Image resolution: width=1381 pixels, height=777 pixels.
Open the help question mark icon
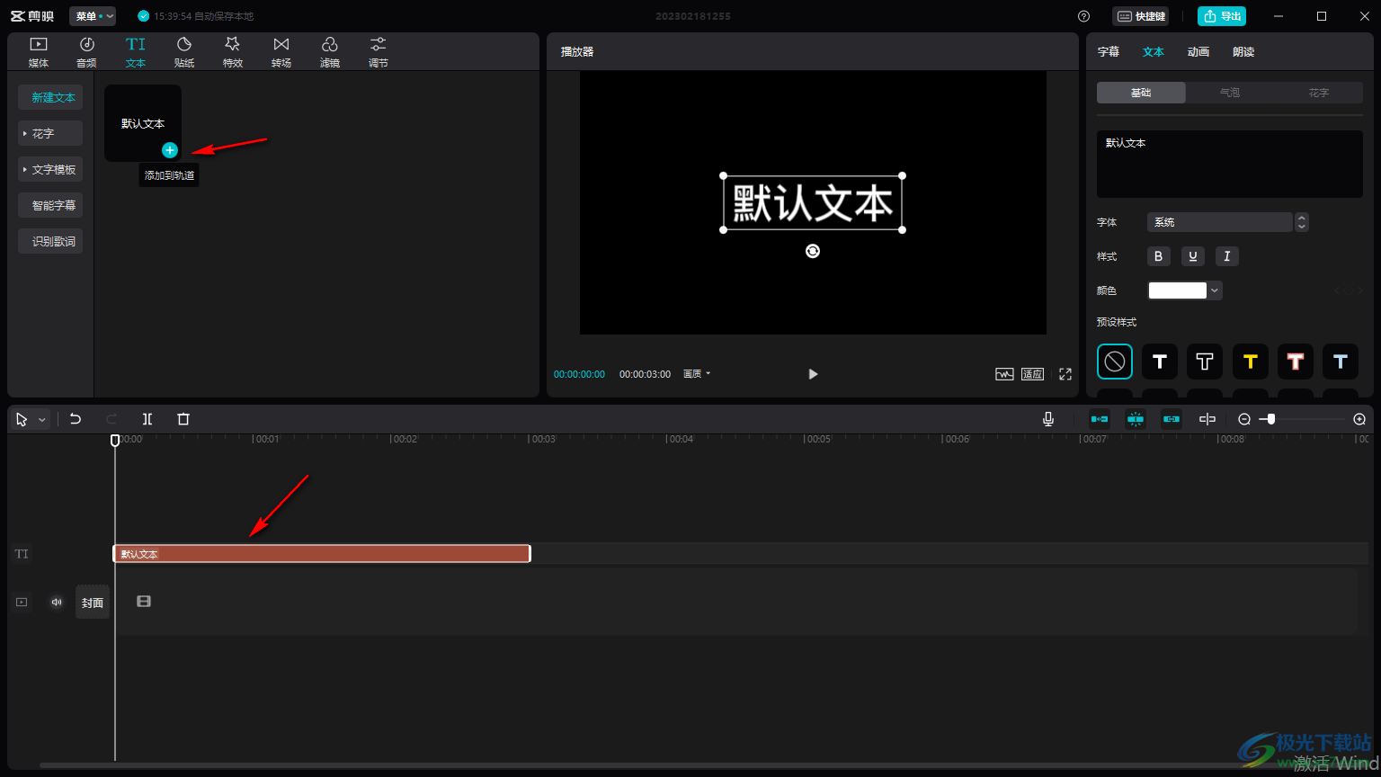(x=1084, y=16)
